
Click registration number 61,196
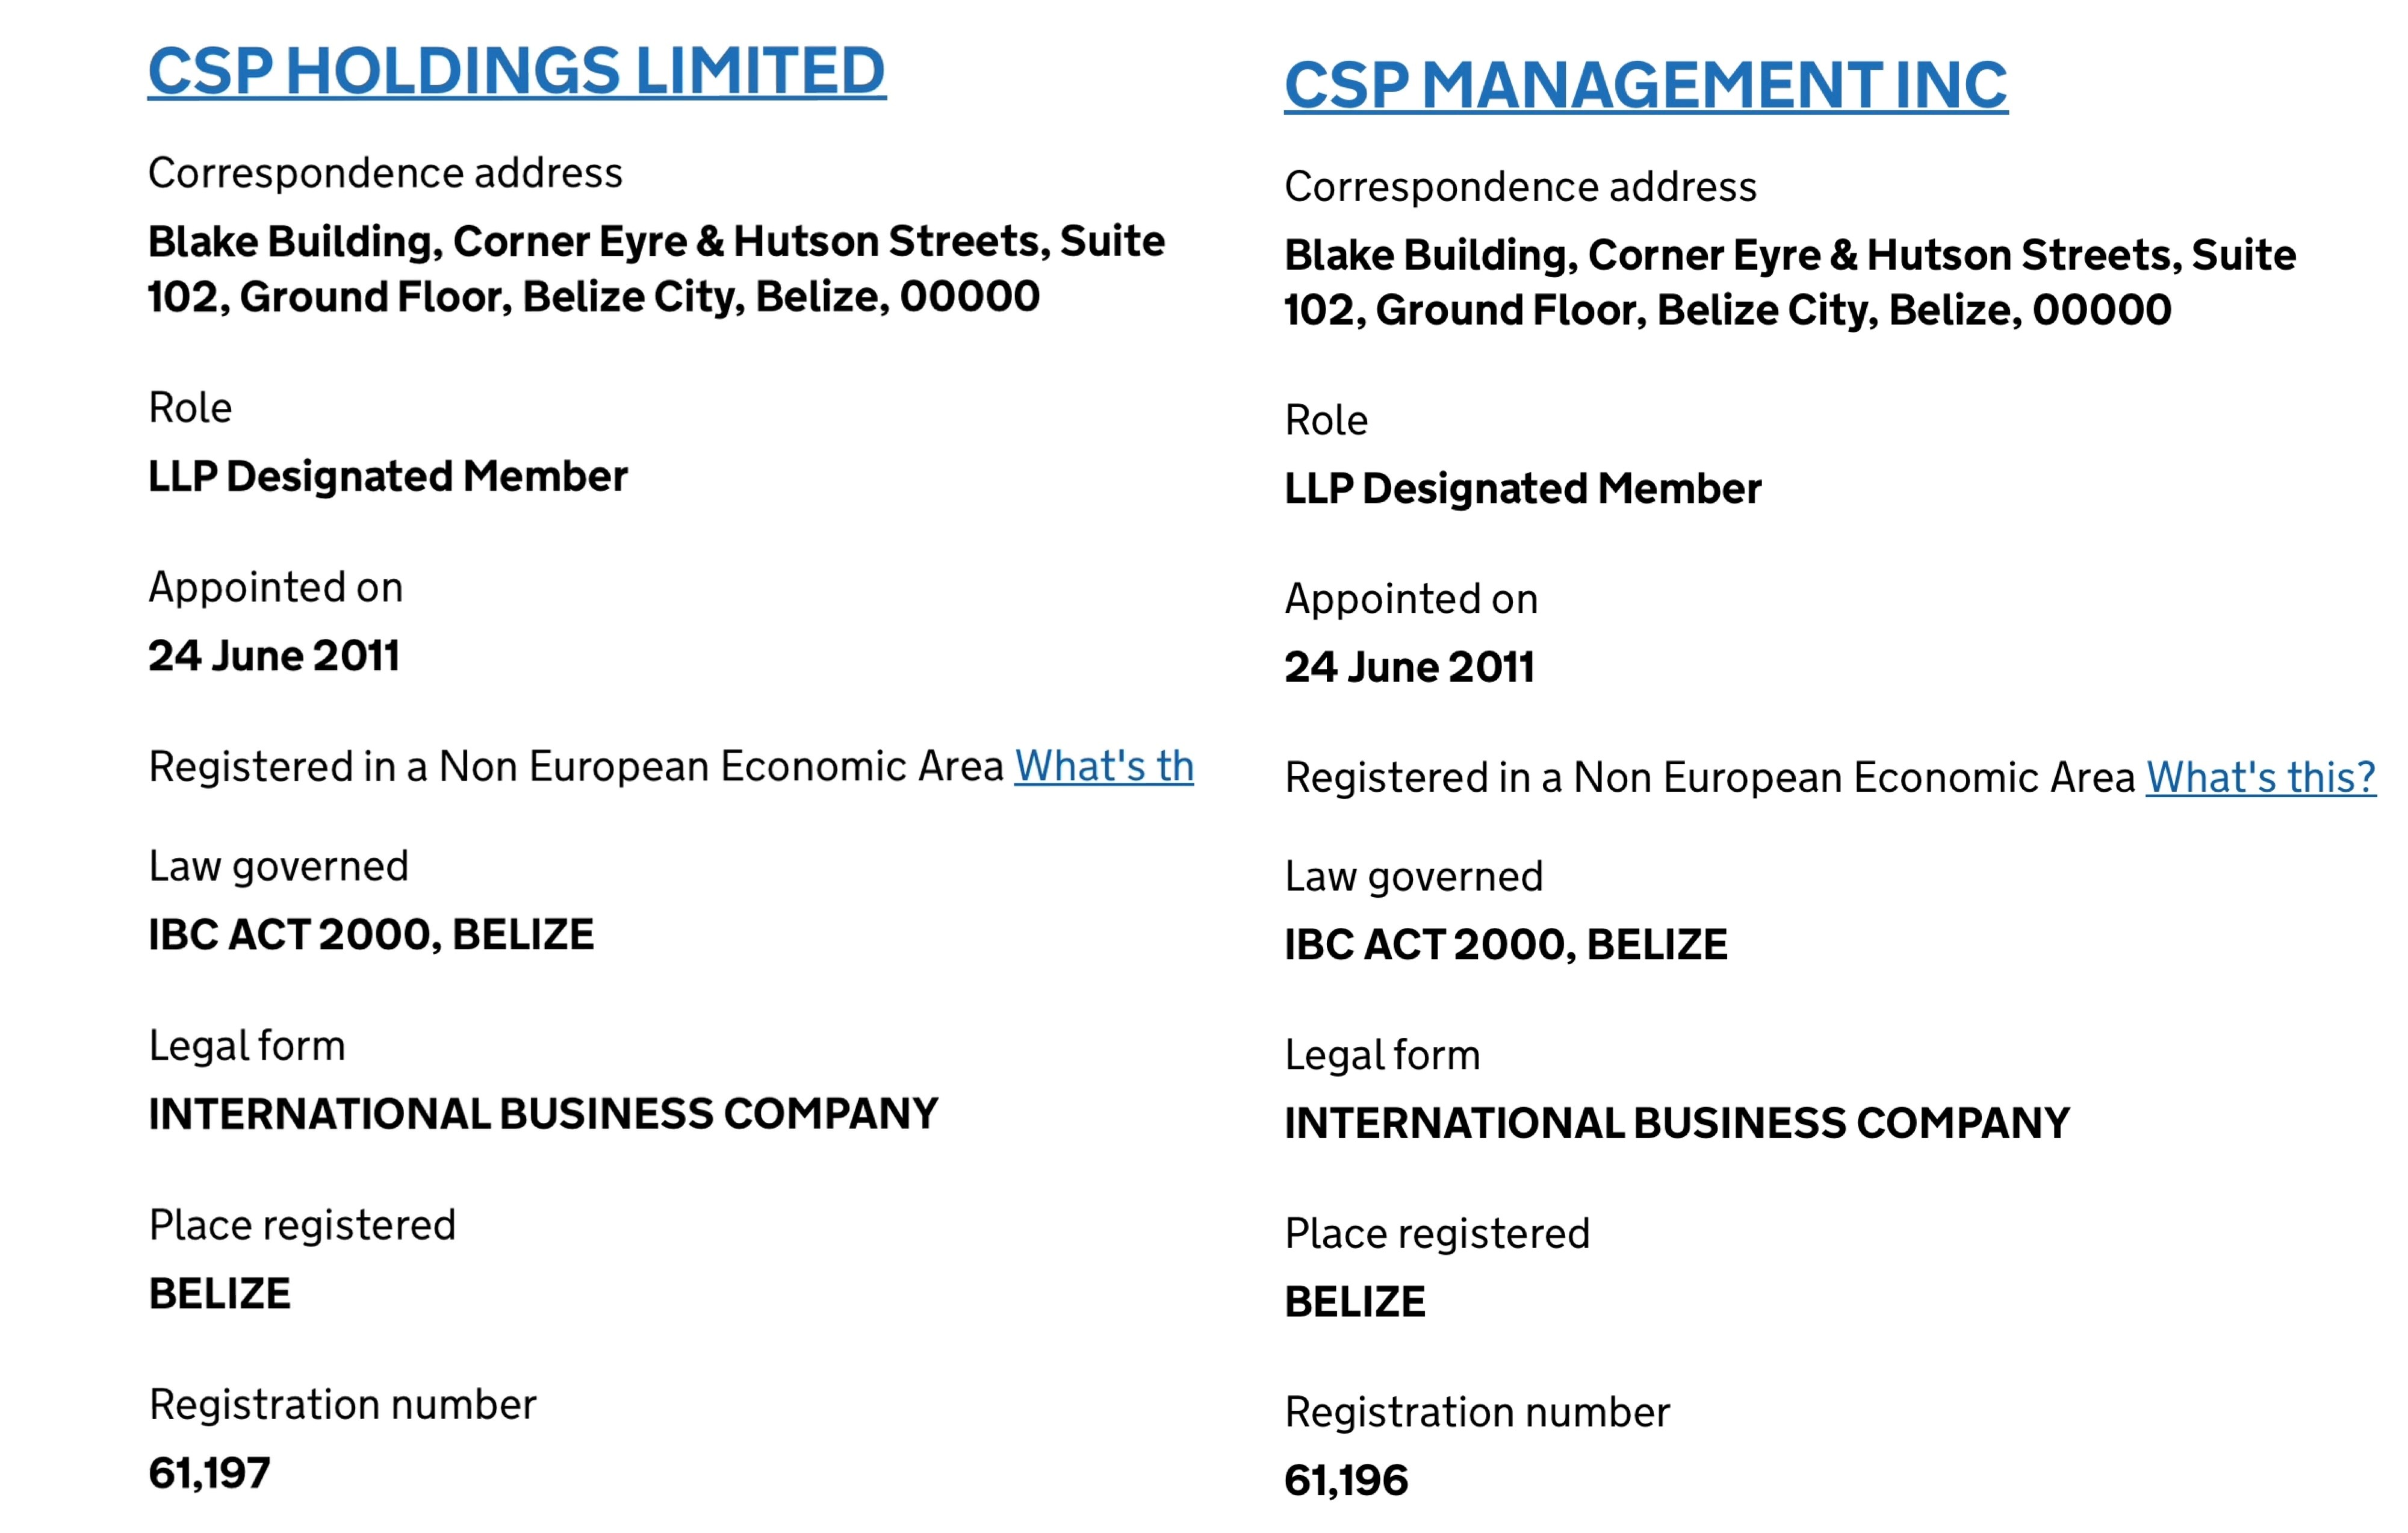1346,1480
